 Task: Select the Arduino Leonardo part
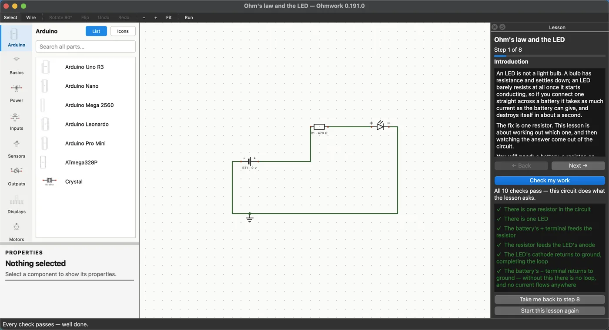click(x=86, y=124)
